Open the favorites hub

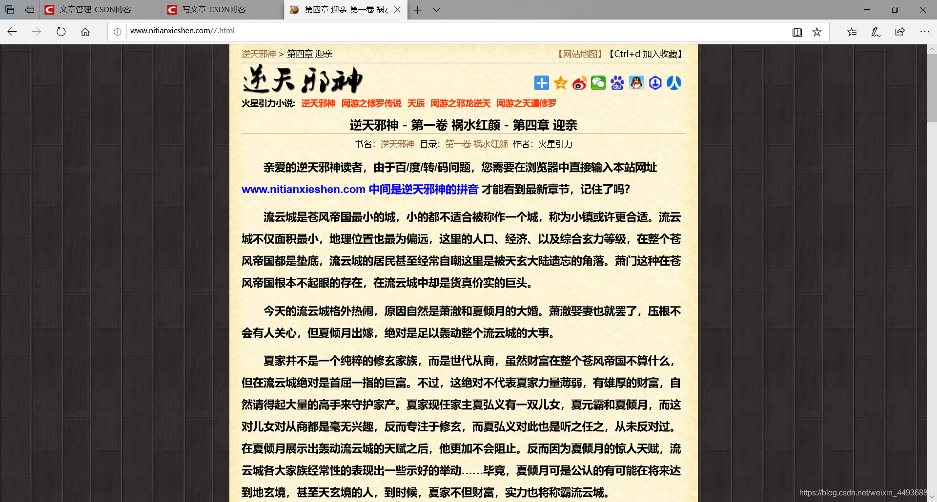852,32
